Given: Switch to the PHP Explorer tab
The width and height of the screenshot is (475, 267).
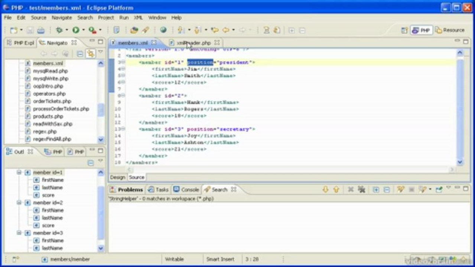Looking at the screenshot, I should [20, 43].
